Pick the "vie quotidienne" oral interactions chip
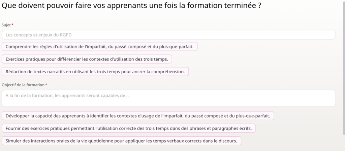The height and width of the screenshot is (151, 345). [x=121, y=141]
